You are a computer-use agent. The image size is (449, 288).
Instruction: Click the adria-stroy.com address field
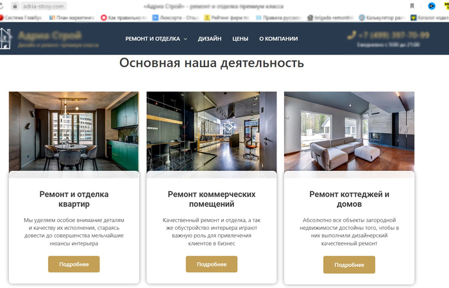(44, 6)
